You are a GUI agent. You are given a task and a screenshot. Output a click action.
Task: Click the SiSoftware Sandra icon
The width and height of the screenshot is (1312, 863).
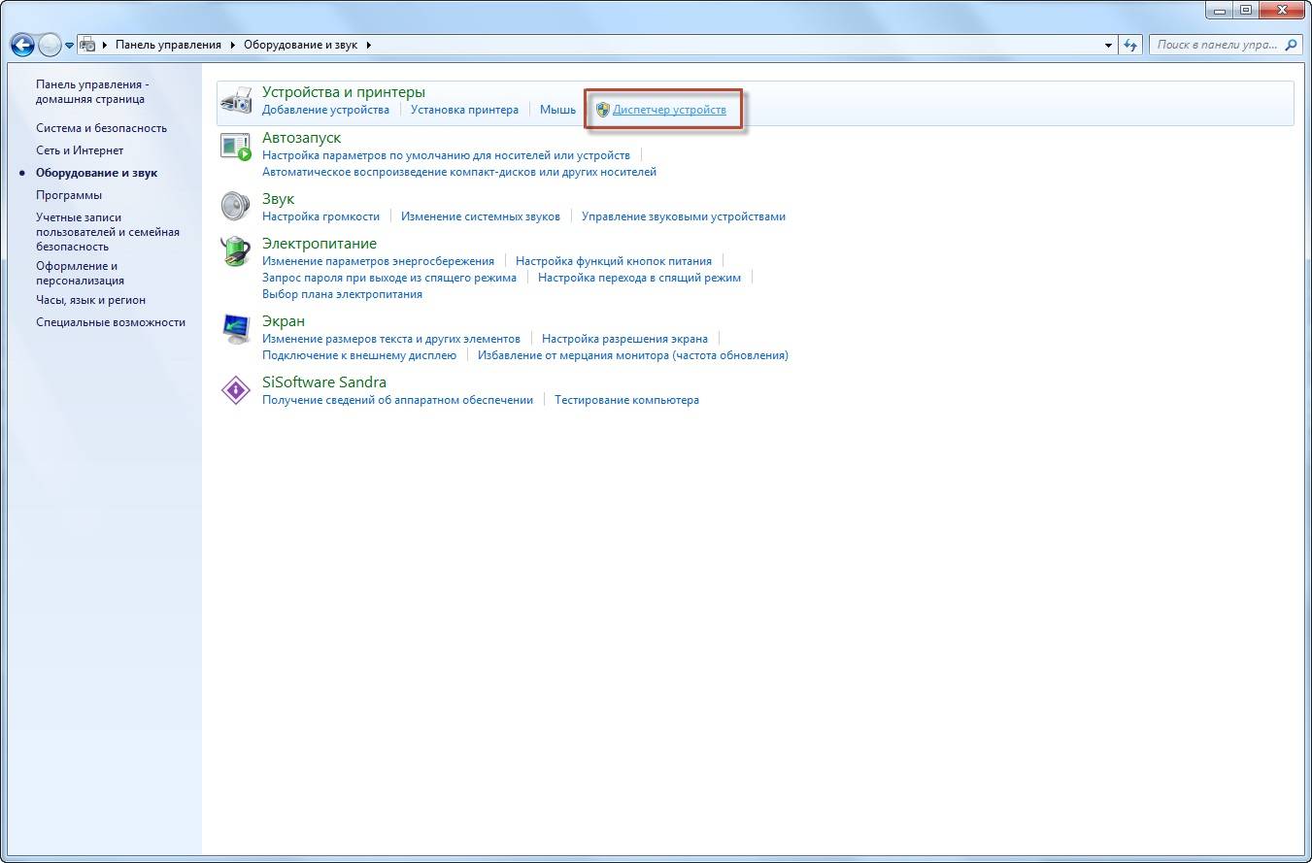click(236, 390)
